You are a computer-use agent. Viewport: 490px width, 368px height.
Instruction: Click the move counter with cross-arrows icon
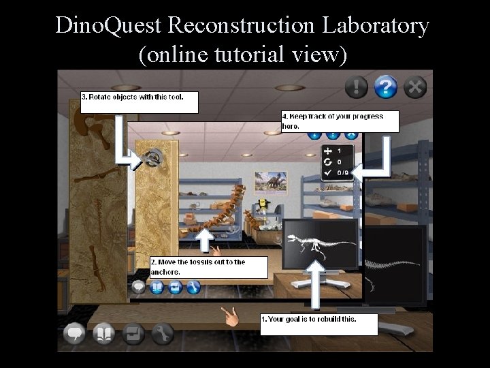coord(333,151)
